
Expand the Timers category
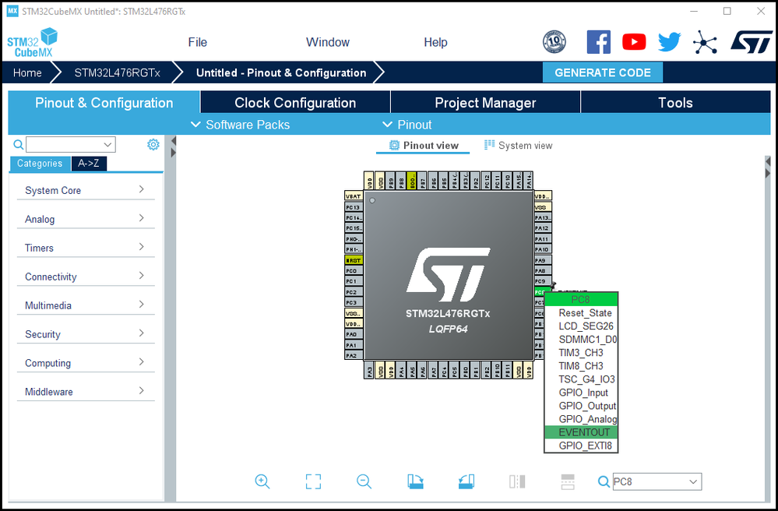coord(86,248)
